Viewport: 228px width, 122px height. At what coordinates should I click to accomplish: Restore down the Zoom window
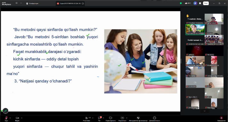(x=219, y=3)
